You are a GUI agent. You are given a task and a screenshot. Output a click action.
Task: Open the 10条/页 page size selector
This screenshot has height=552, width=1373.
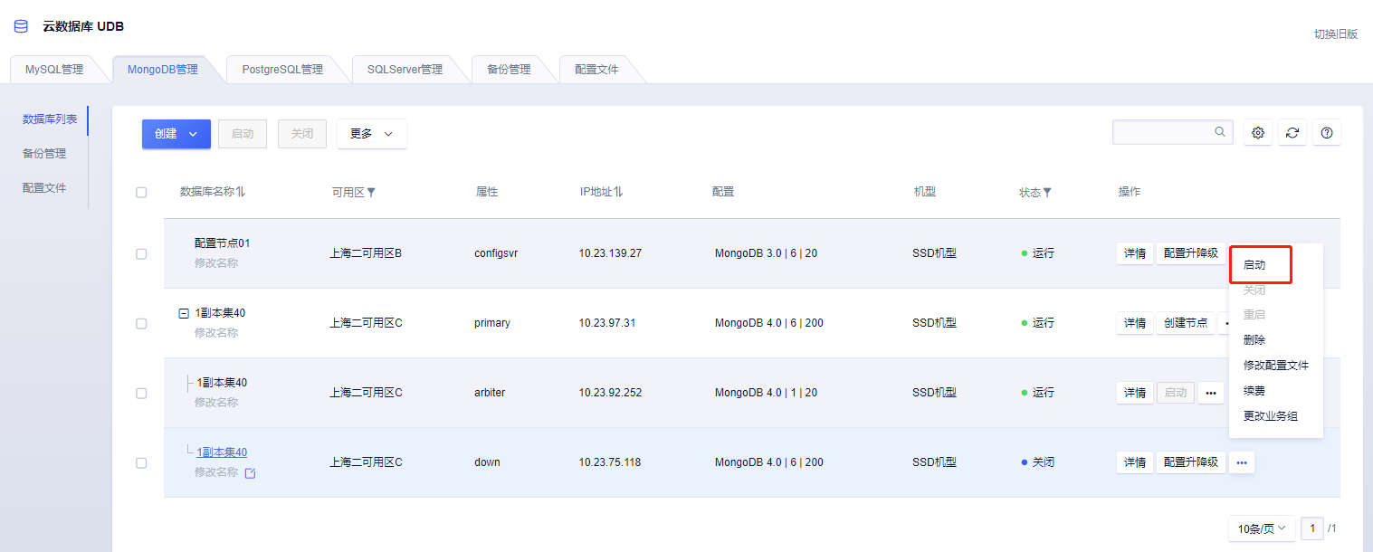pyautogui.click(x=1261, y=528)
